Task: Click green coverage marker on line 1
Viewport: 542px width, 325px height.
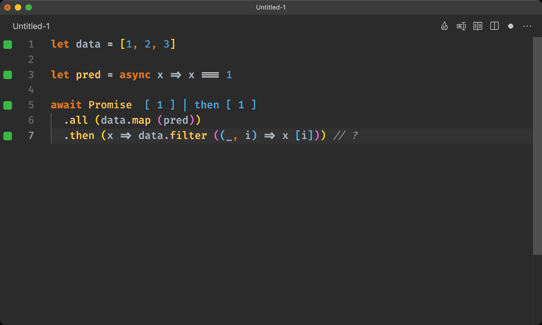Action: click(8, 45)
